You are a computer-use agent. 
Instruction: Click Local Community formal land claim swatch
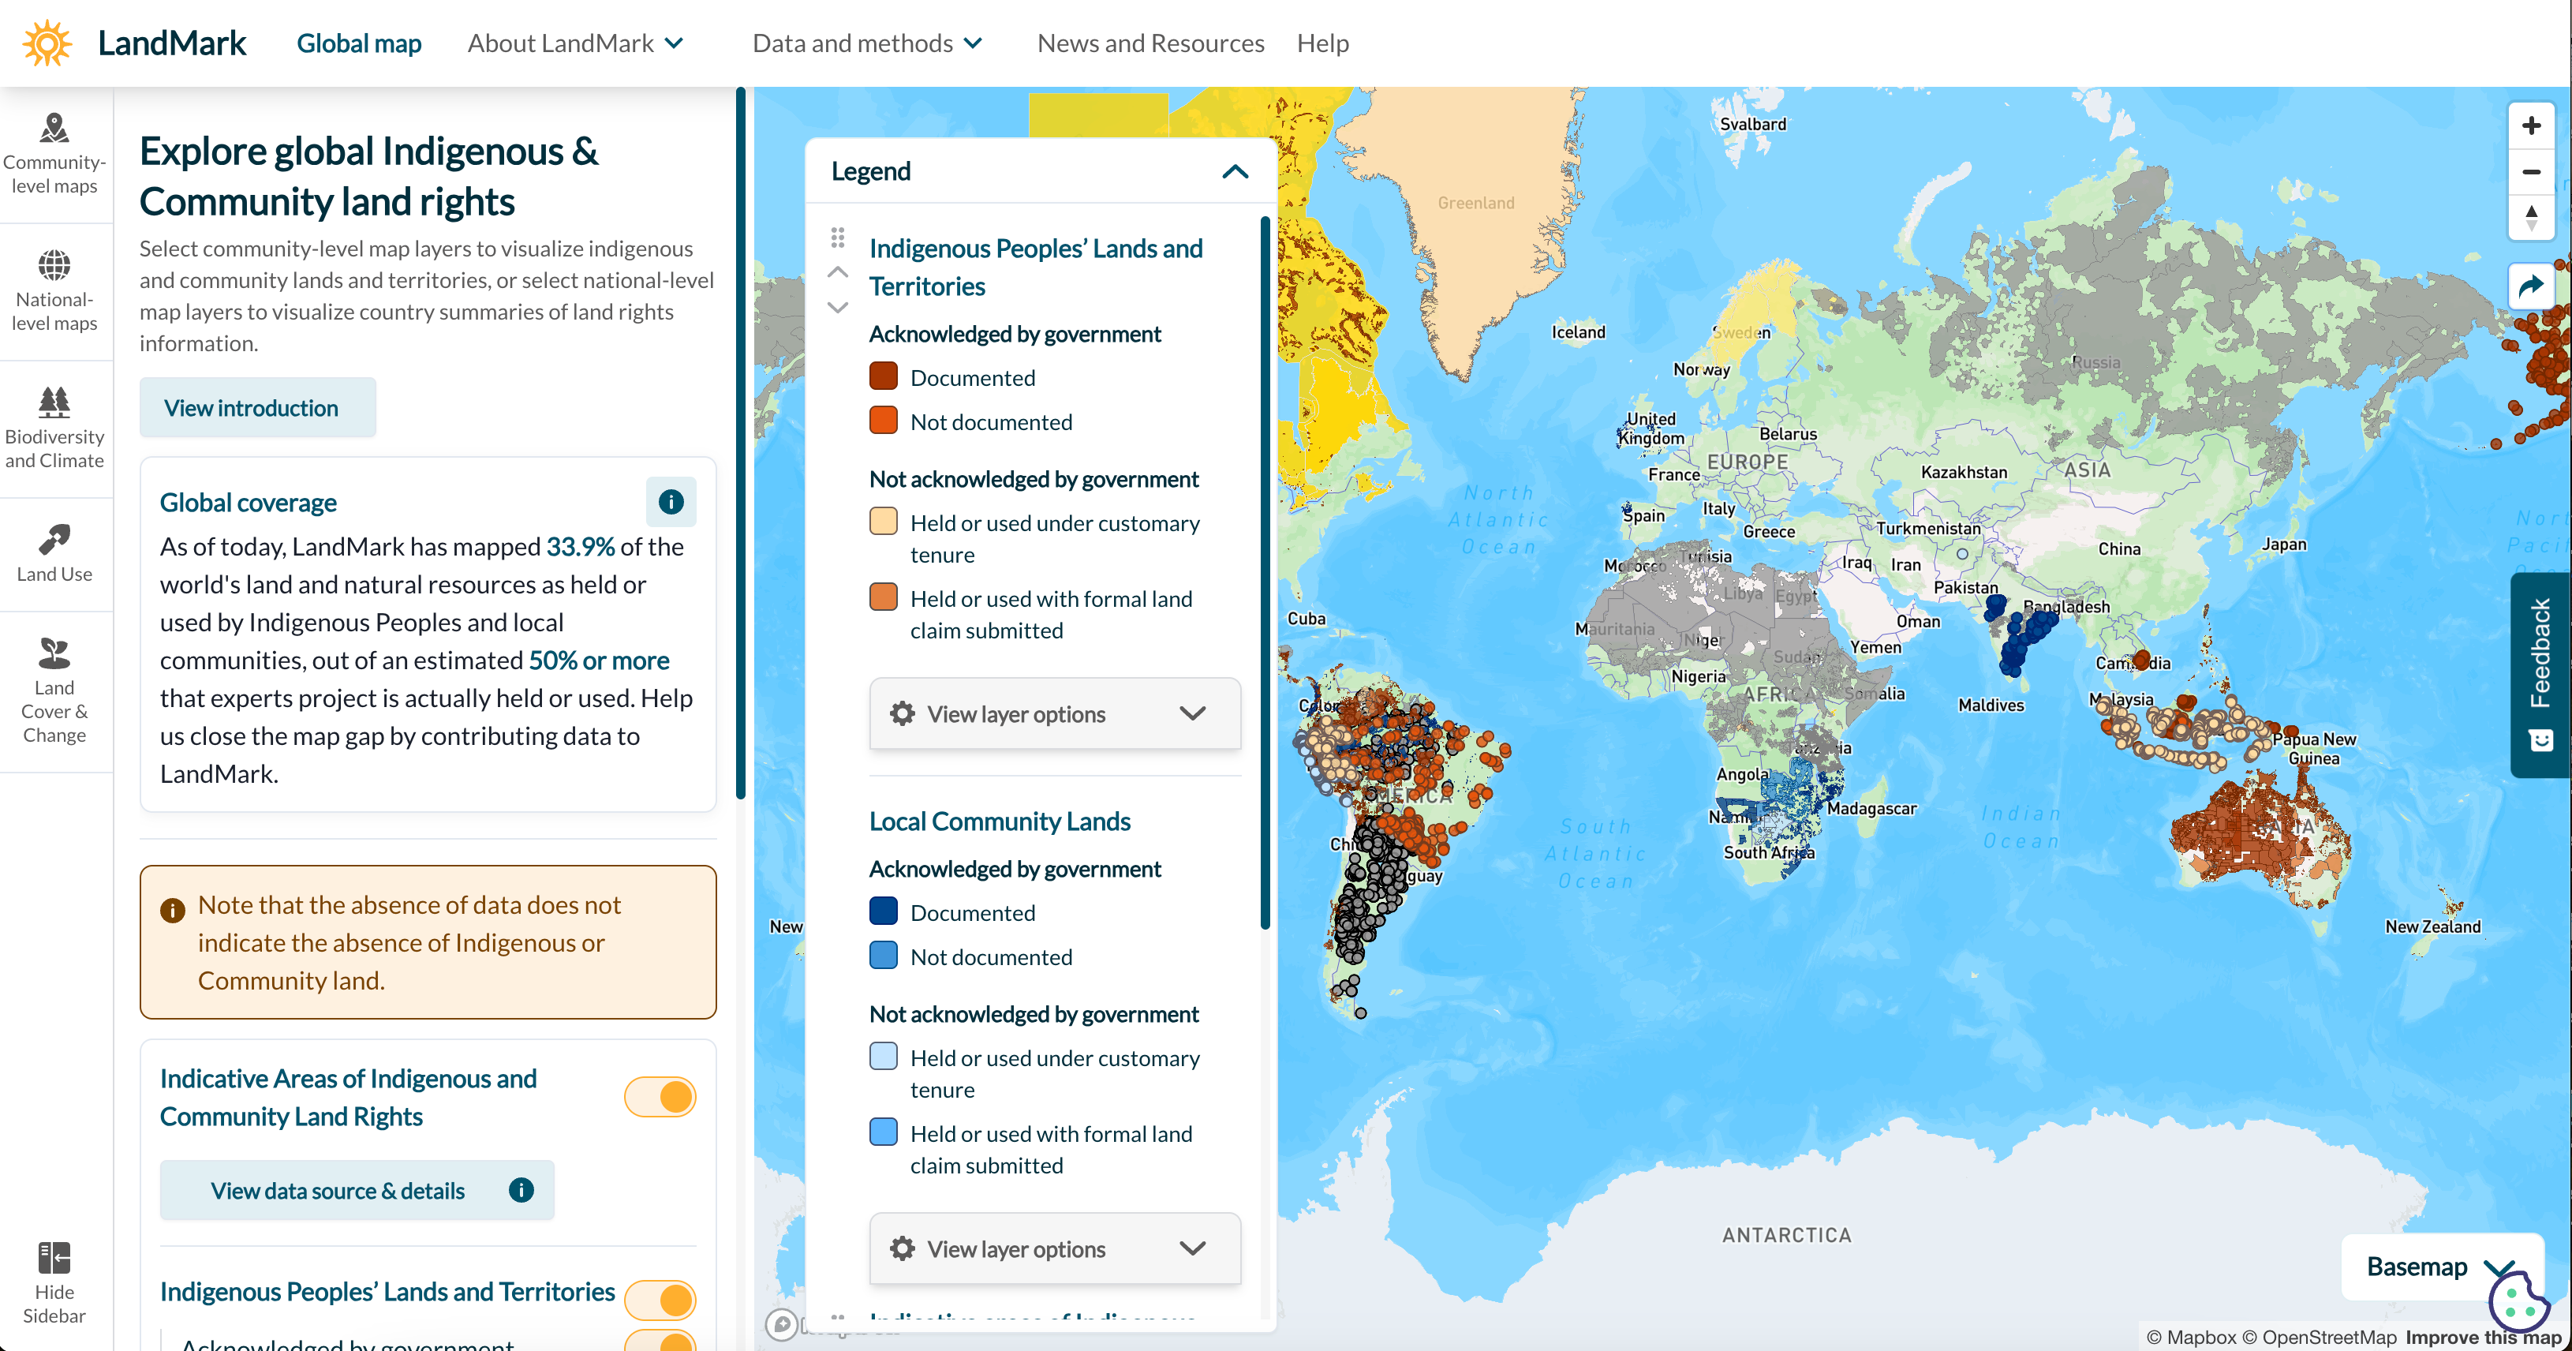coord(884,1132)
